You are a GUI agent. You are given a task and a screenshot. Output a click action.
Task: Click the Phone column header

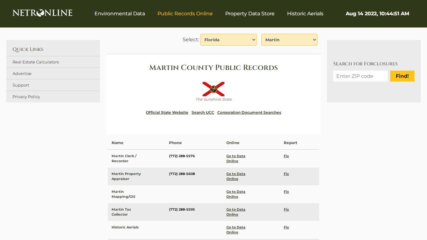(175, 143)
